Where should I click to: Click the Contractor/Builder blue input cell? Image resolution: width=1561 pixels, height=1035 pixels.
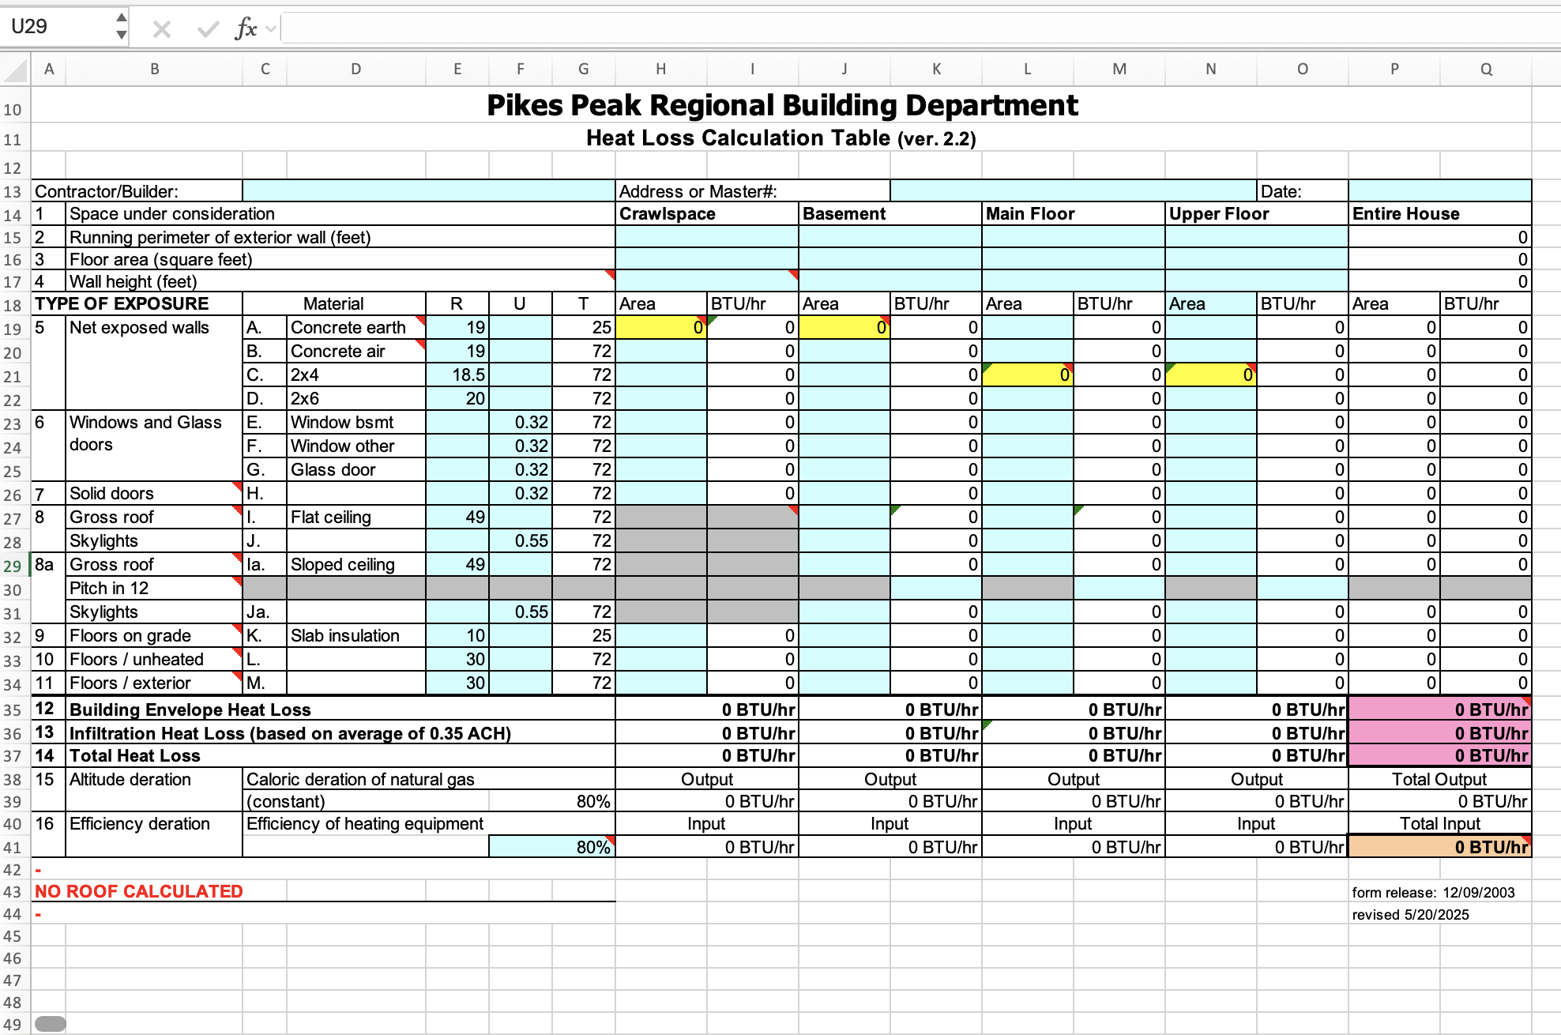coord(428,191)
